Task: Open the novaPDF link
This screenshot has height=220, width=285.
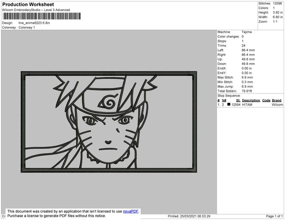Action: coord(131,211)
